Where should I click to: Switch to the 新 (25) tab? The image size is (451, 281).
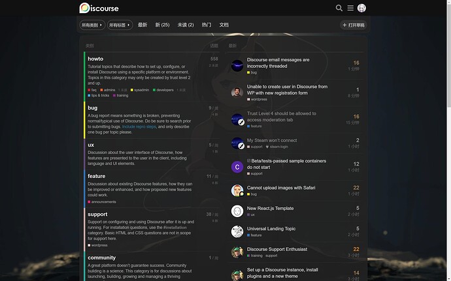point(162,25)
